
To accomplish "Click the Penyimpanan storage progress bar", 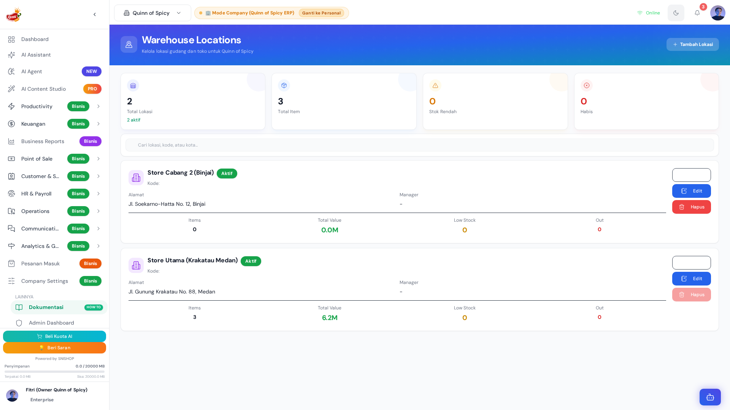I will click(x=54, y=372).
